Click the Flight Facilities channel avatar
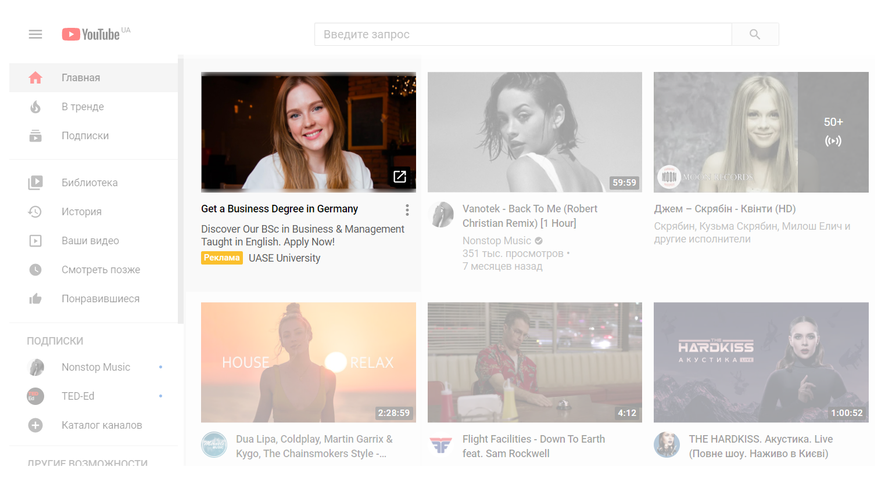892x485 pixels. click(x=441, y=445)
